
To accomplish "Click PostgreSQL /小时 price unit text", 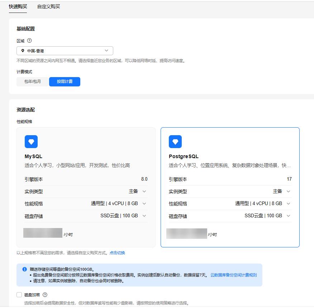I will pyautogui.click(x=213, y=234).
